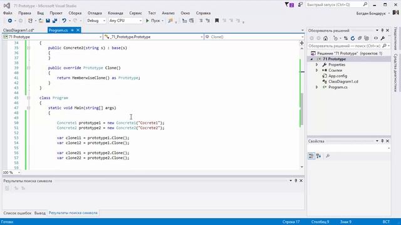401x225 pixels.
Task: Close the Properties (Свойства) panel
Action: coord(387,141)
